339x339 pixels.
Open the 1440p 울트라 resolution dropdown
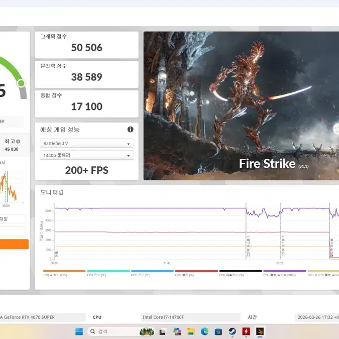[87, 155]
